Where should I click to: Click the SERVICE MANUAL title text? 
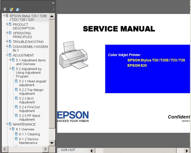(119, 29)
